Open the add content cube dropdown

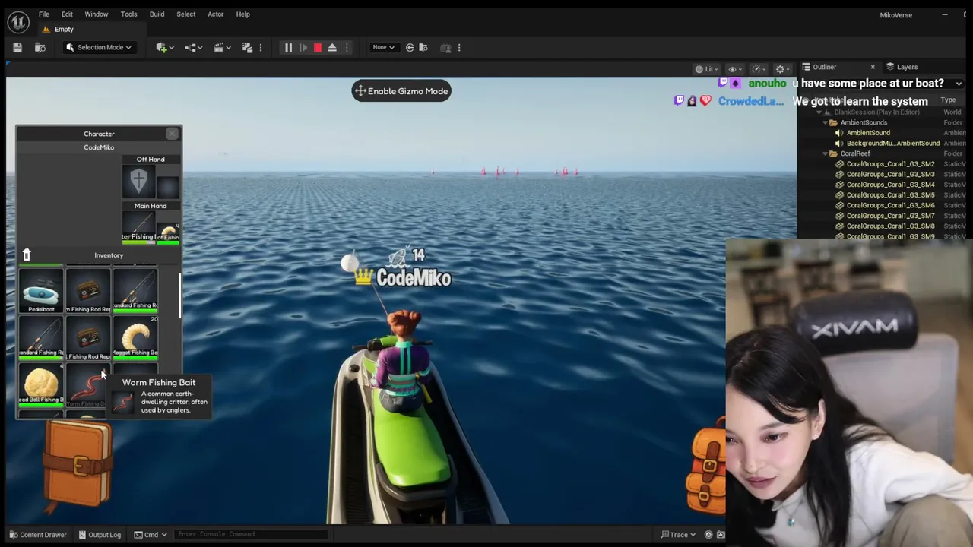pos(165,48)
